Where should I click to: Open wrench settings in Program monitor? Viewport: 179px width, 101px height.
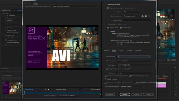(164, 60)
